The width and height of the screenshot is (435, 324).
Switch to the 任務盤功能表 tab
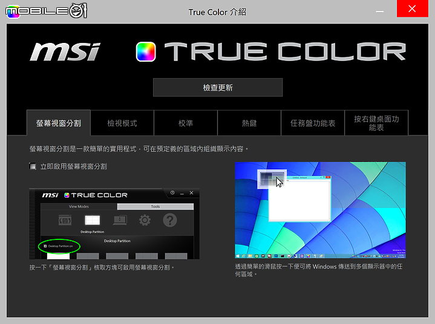tap(313, 123)
